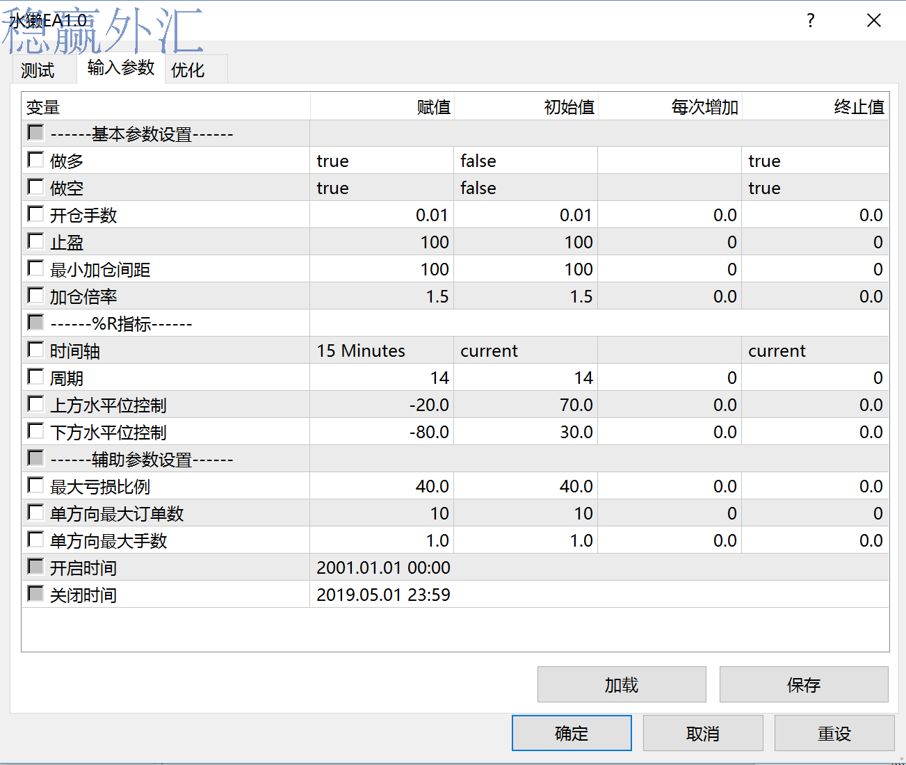The width and height of the screenshot is (906, 765).
Task: Enable optimization checkbox for 做多
Action: [35, 159]
